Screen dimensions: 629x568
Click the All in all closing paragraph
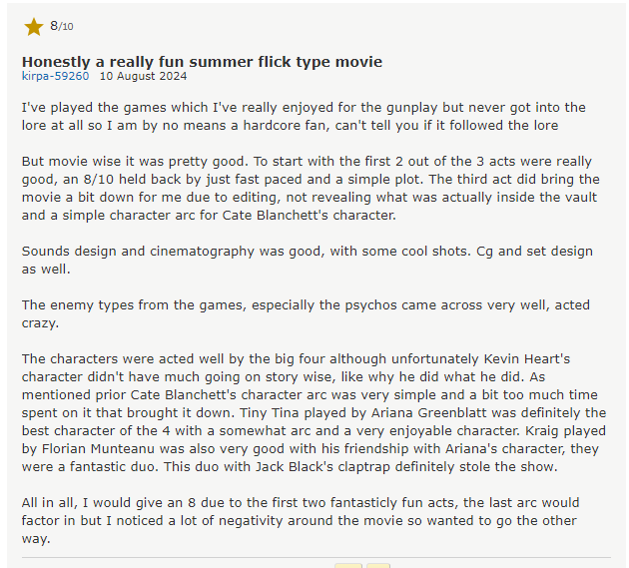pos(301,520)
